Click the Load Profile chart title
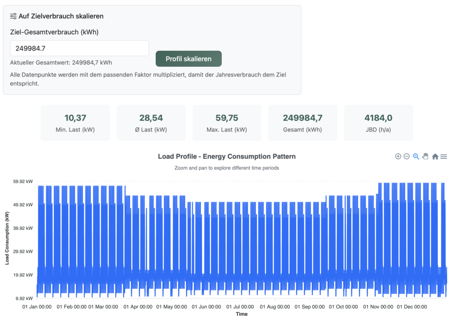This screenshot has height=325, width=456. [227, 156]
